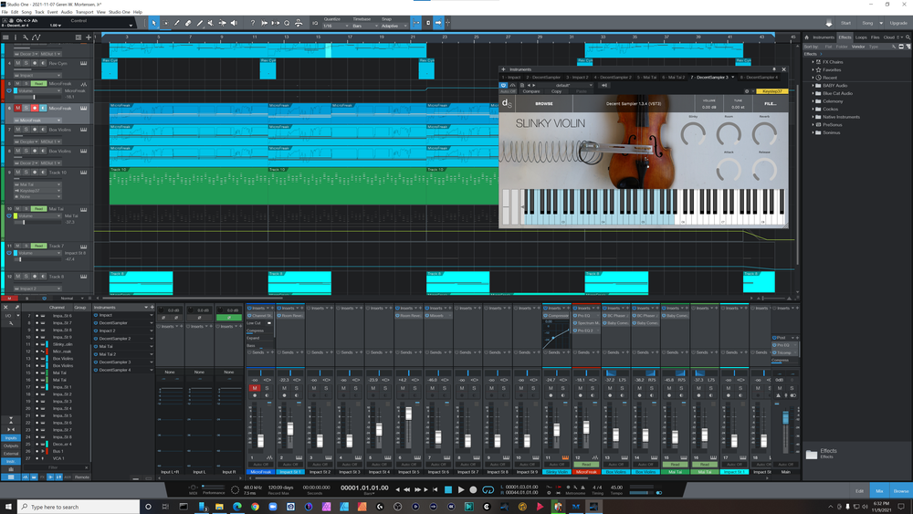Click the Compare button

[x=531, y=91]
